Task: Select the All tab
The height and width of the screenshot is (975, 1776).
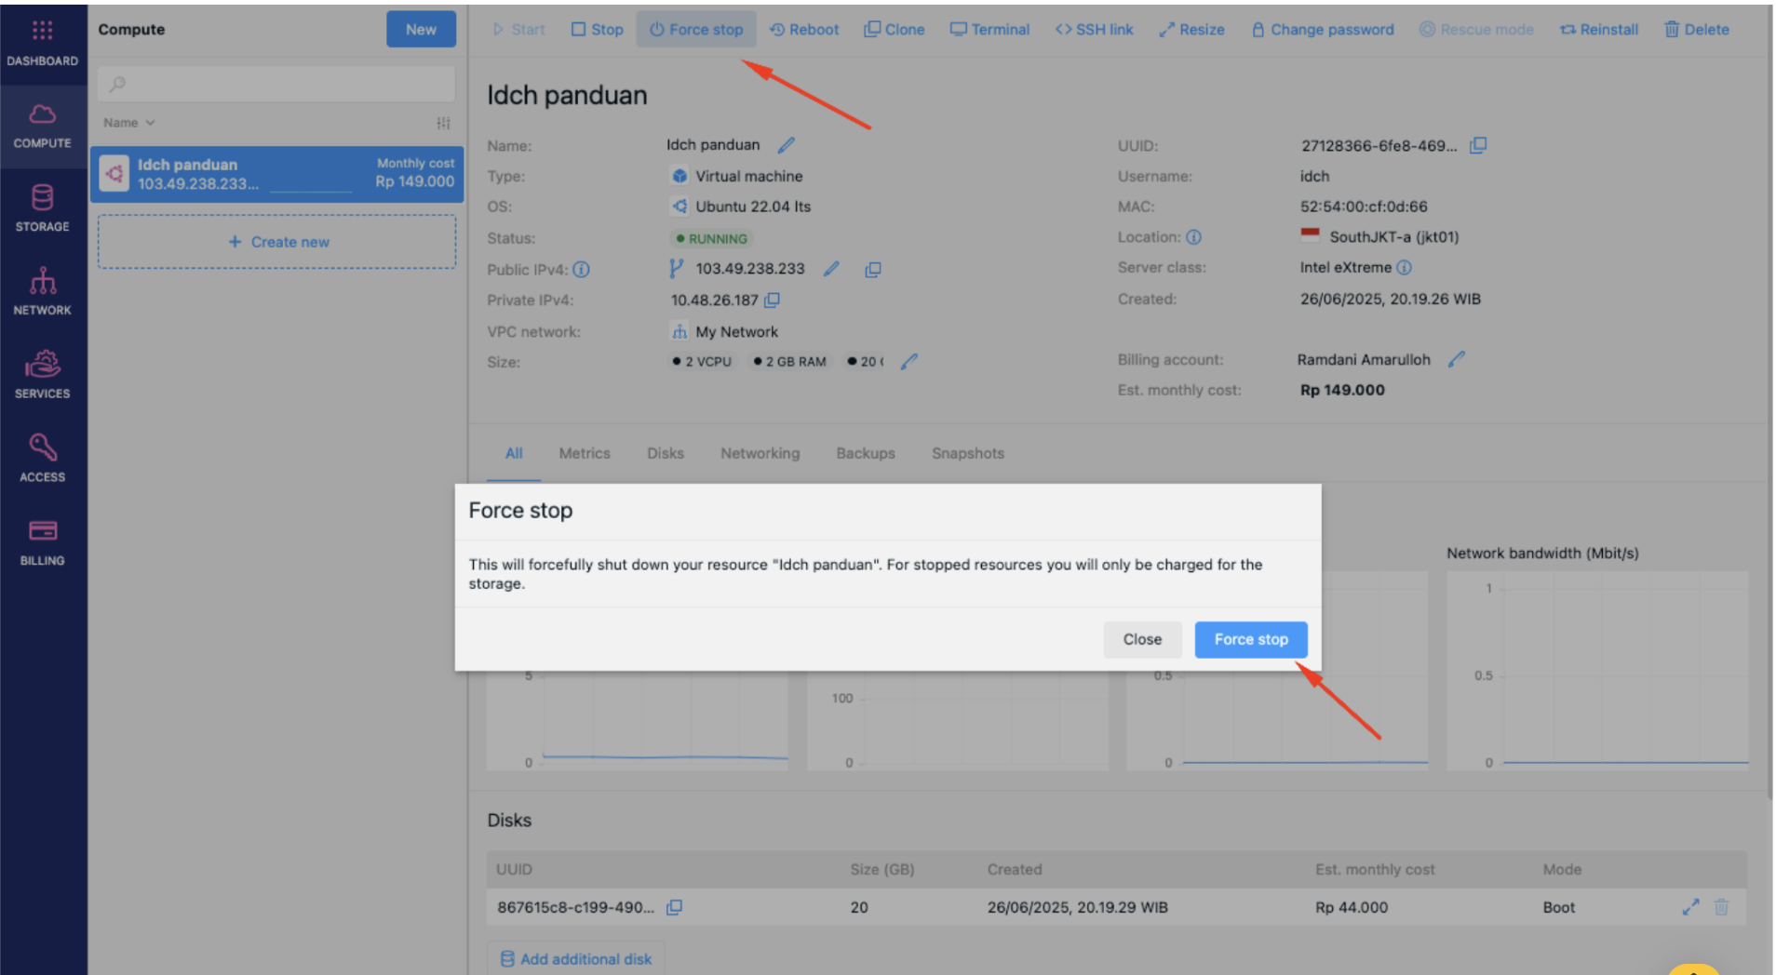Action: point(514,454)
